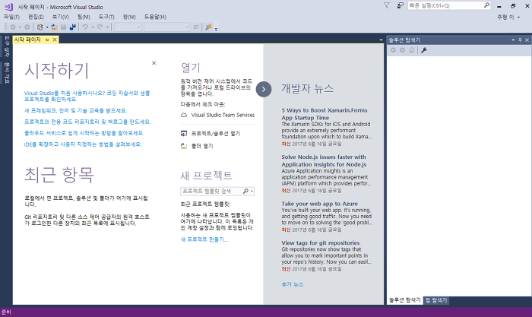
Task: Click 폴더 열기 link
Action: (x=202, y=146)
